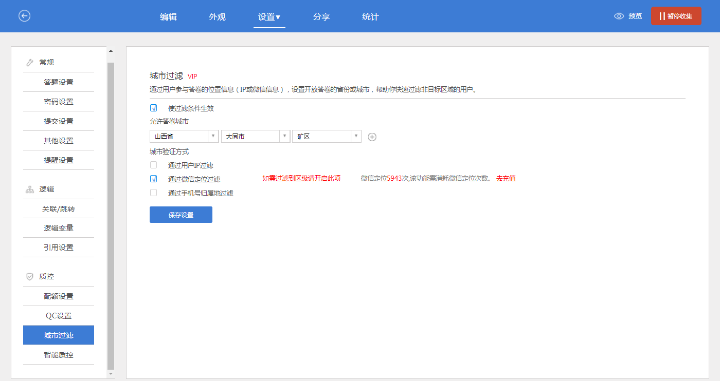Click the red 如需过滤到区级请开启此项 notice

(x=301, y=179)
